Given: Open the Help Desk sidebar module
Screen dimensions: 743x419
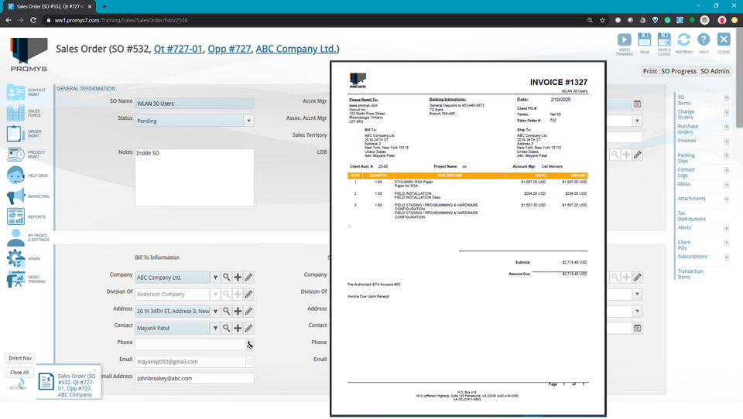Looking at the screenshot, I should point(28,175).
